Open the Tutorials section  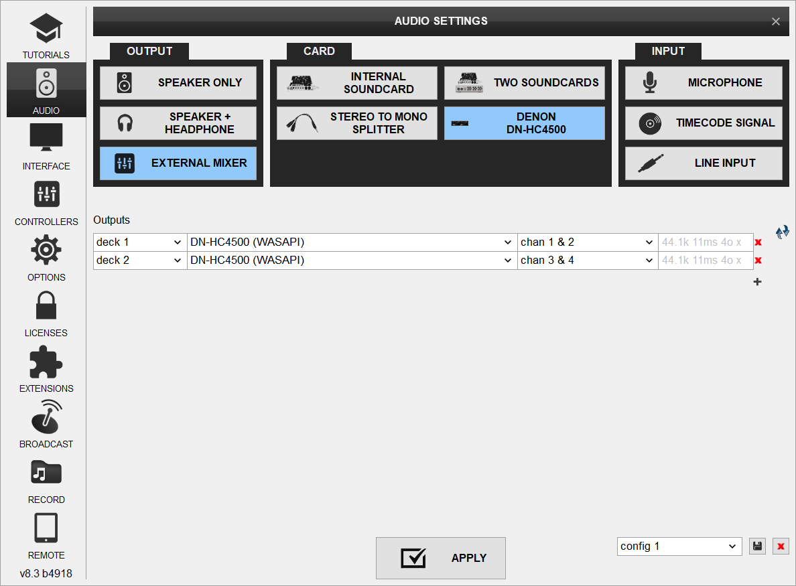point(46,36)
